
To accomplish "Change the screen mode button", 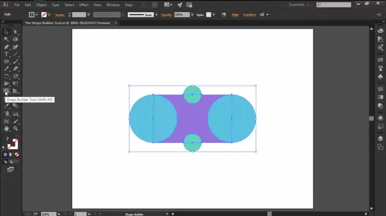I will [x=10, y=169].
